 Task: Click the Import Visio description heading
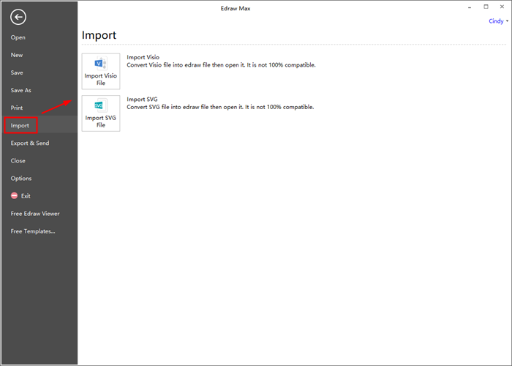[143, 57]
